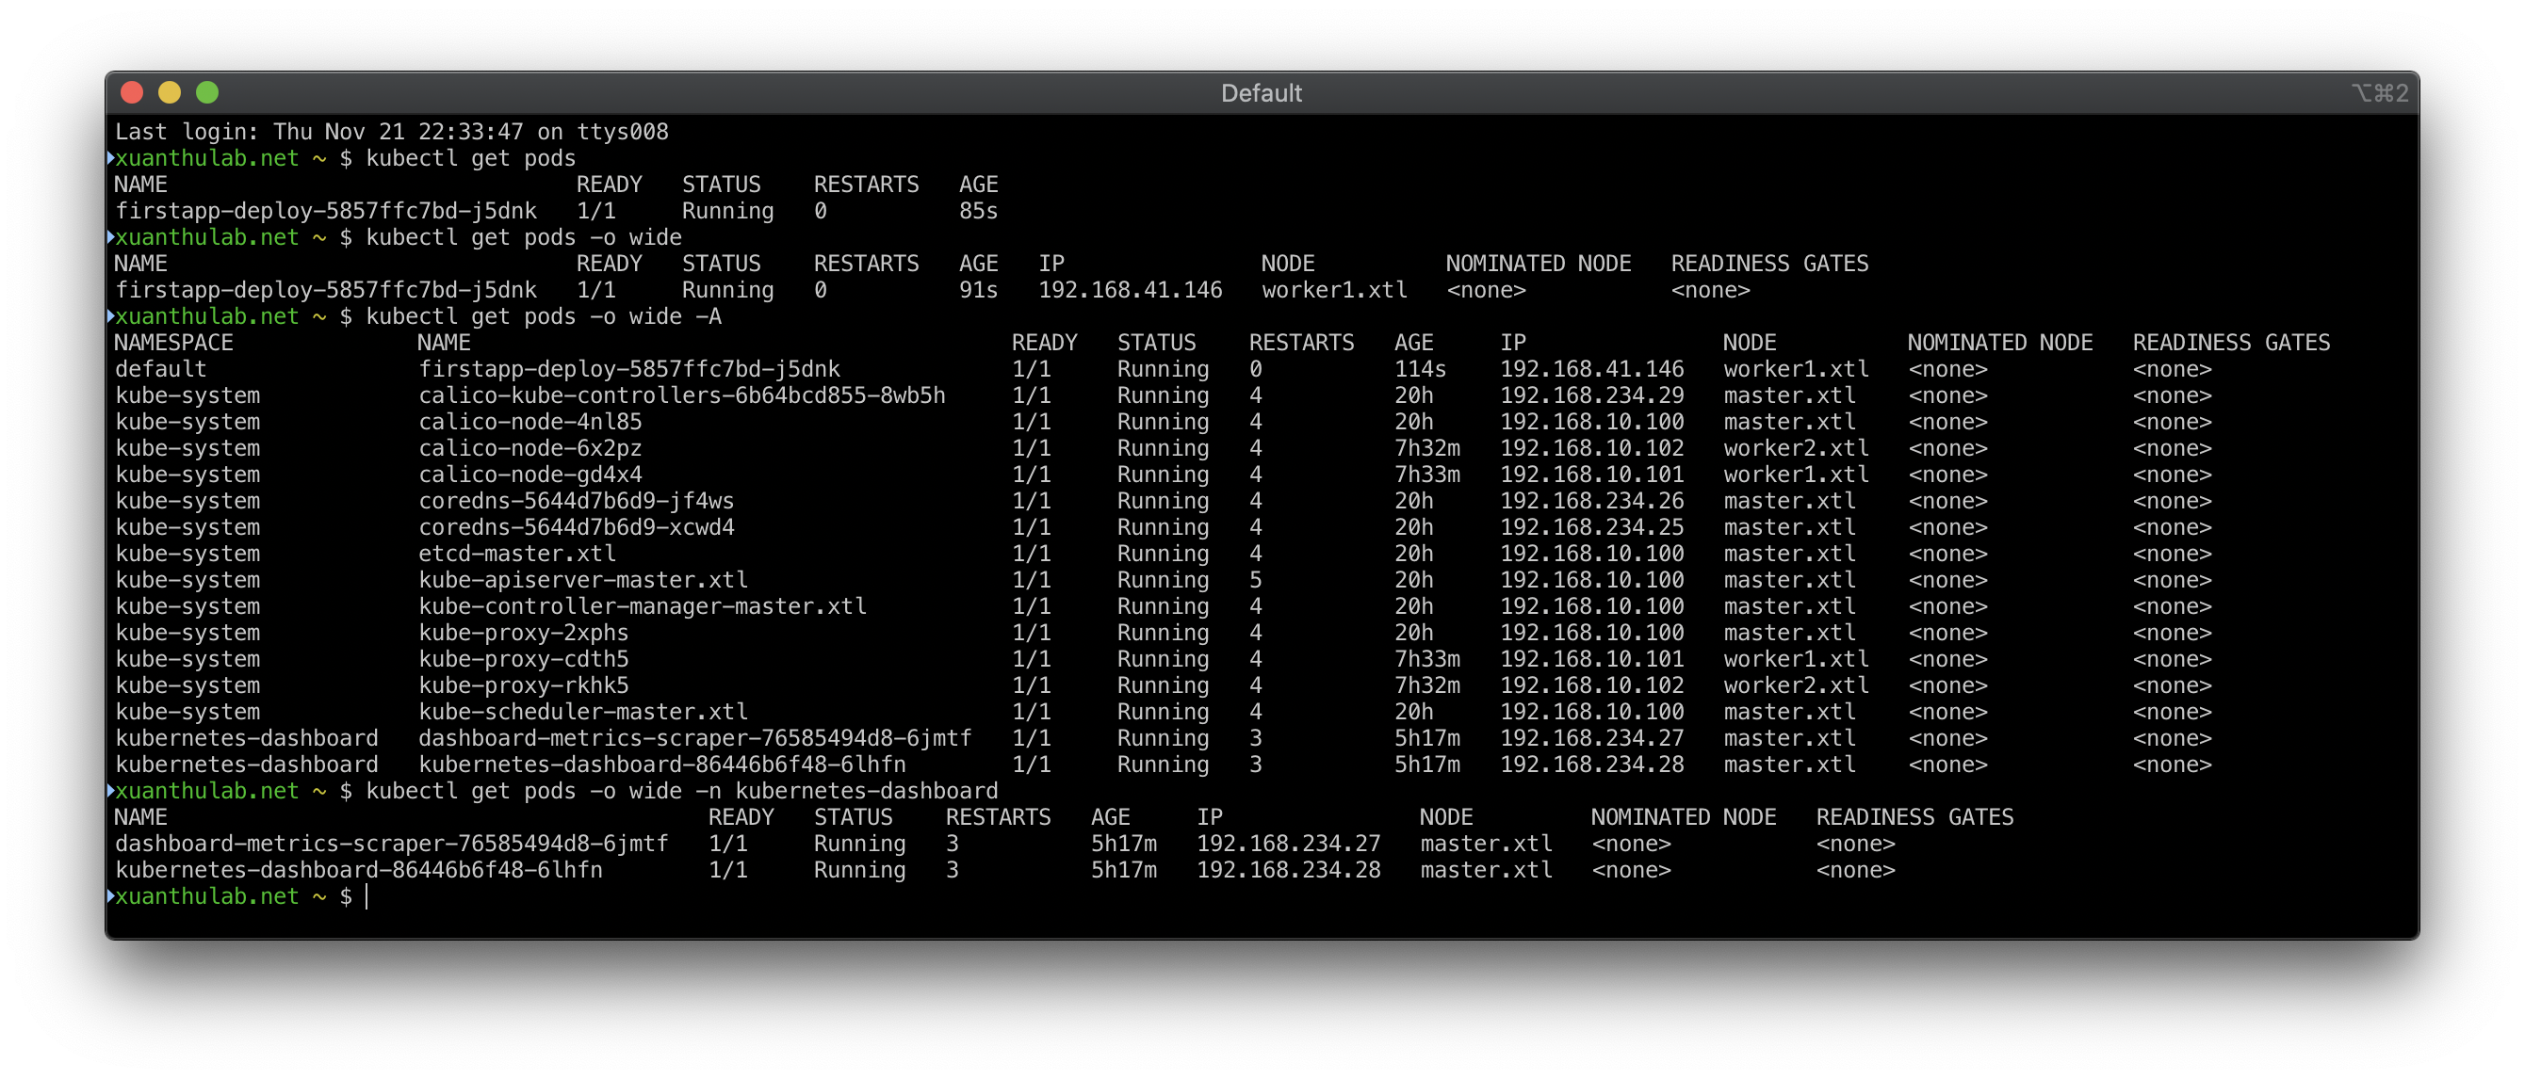Place cursor at the final empty prompt
The height and width of the screenshot is (1079, 2525).
pos(367,897)
